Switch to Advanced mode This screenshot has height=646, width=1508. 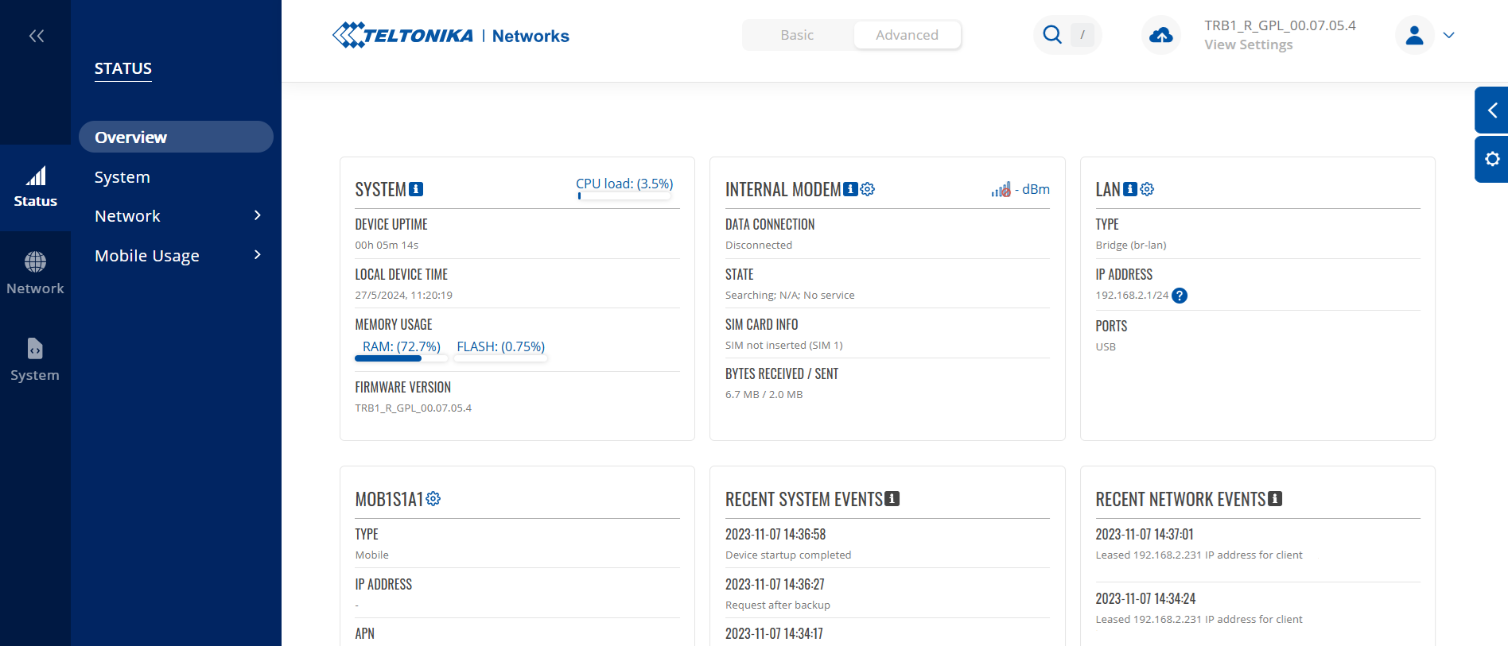[x=907, y=35]
